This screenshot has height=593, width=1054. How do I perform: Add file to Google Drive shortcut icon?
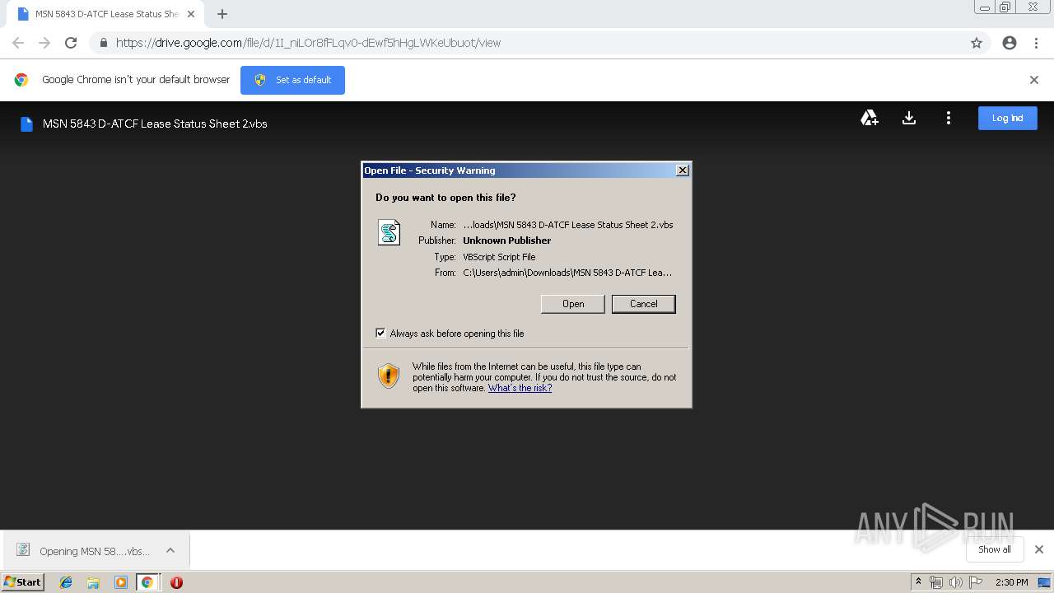[x=870, y=118]
